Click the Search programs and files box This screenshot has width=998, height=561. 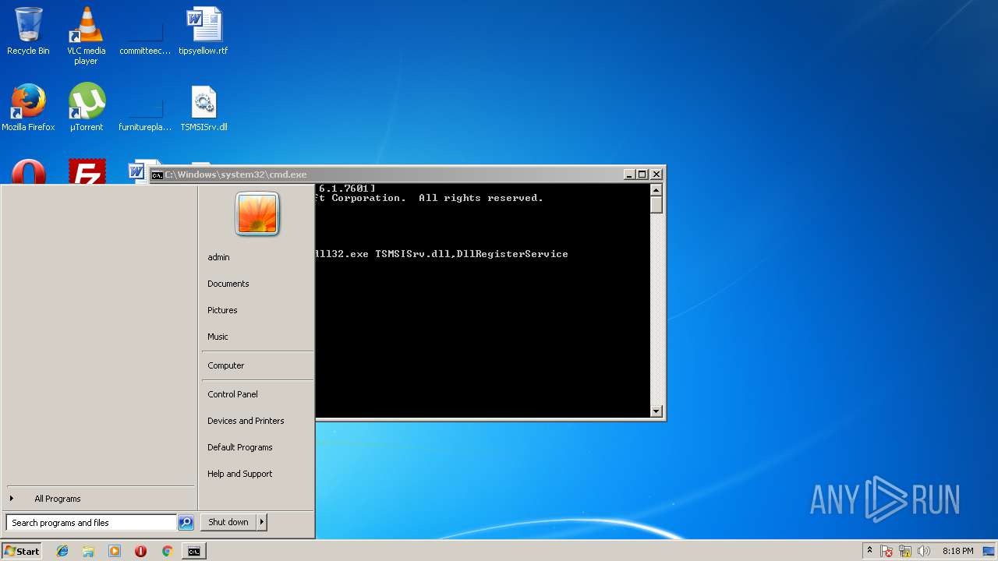point(91,523)
